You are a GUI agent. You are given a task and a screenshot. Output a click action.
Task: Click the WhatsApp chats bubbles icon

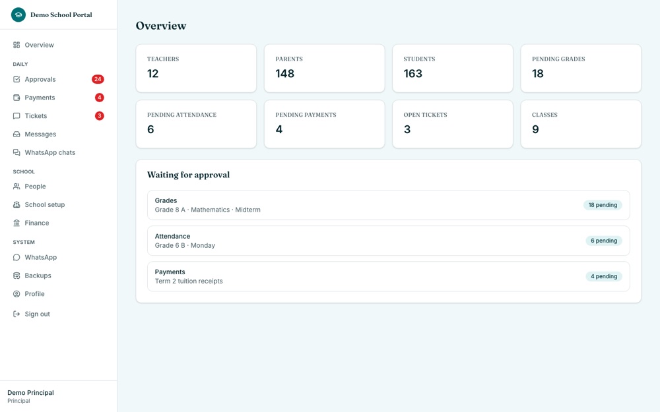[x=16, y=153]
